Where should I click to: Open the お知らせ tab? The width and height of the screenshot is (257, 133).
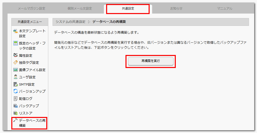[x=176, y=9]
